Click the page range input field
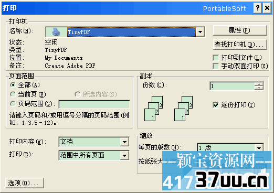Viewport: 274px width, 193px height. coord(94,104)
